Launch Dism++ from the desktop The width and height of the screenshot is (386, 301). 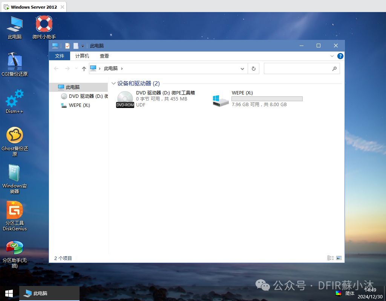coord(15,102)
